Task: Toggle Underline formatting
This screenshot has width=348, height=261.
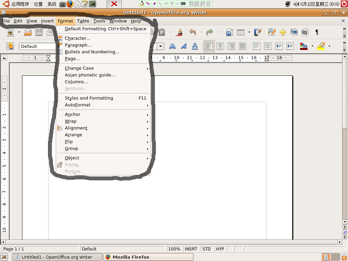Action: pos(195,46)
